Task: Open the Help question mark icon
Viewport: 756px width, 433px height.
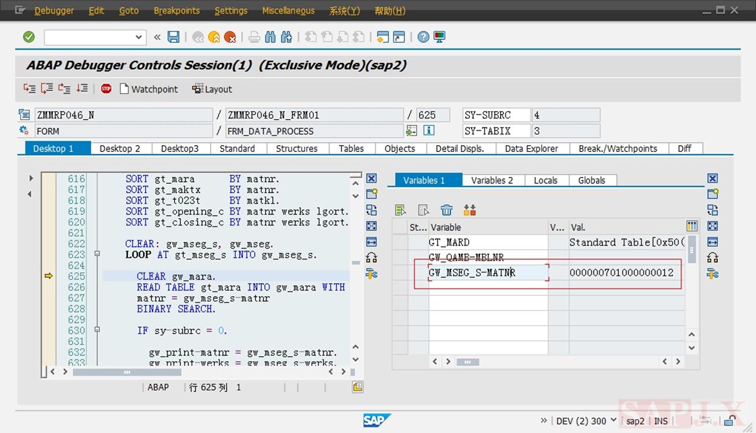Action: 424,37
